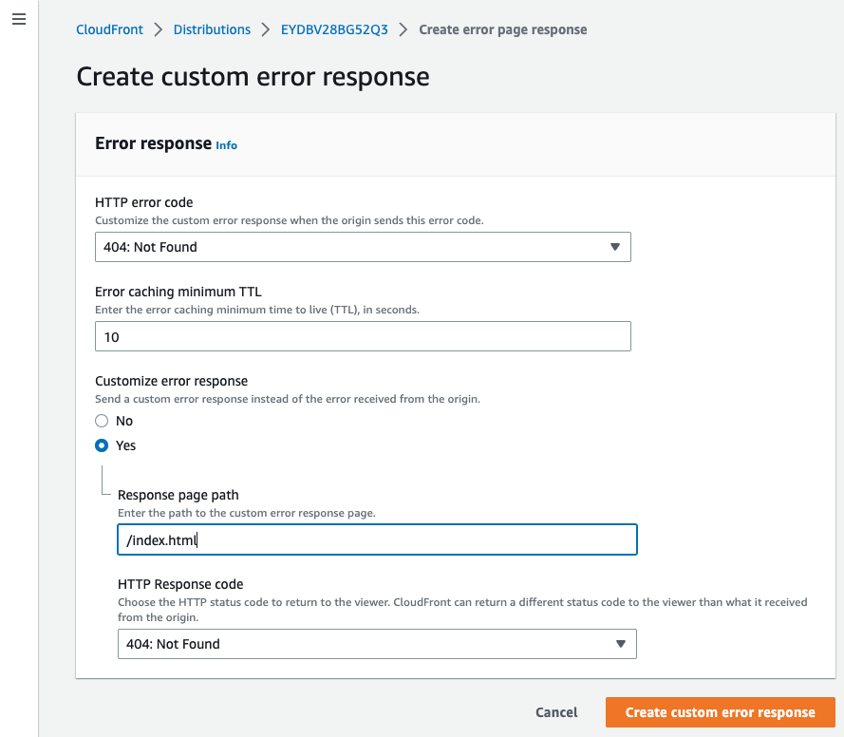Click the Response page path field
Screen dimensions: 844x737
[377, 539]
